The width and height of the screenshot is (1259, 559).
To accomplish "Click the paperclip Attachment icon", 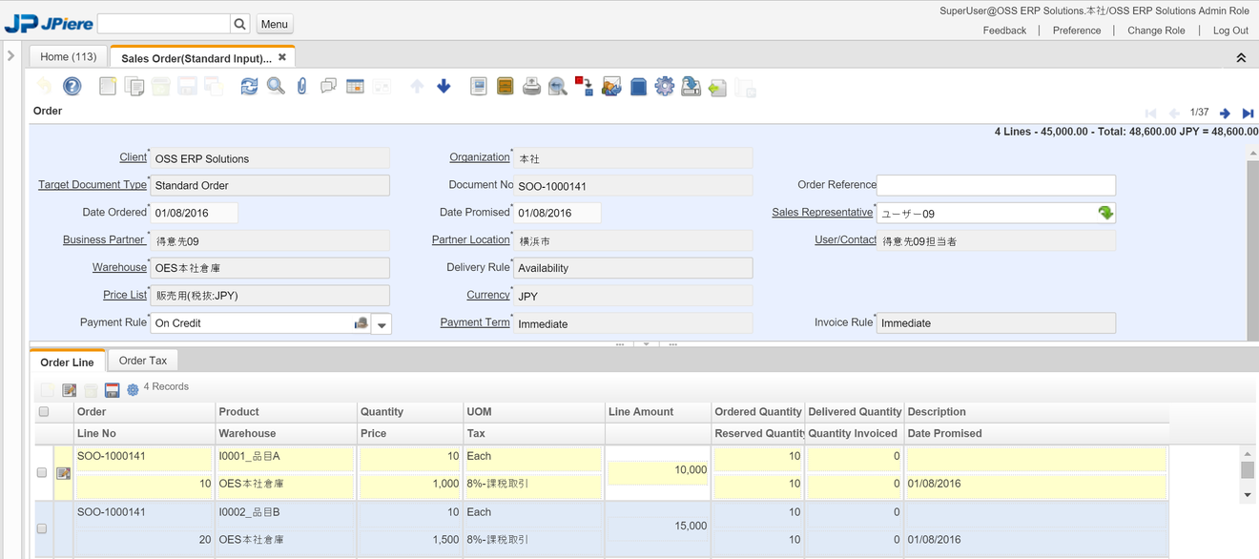I will tap(301, 87).
